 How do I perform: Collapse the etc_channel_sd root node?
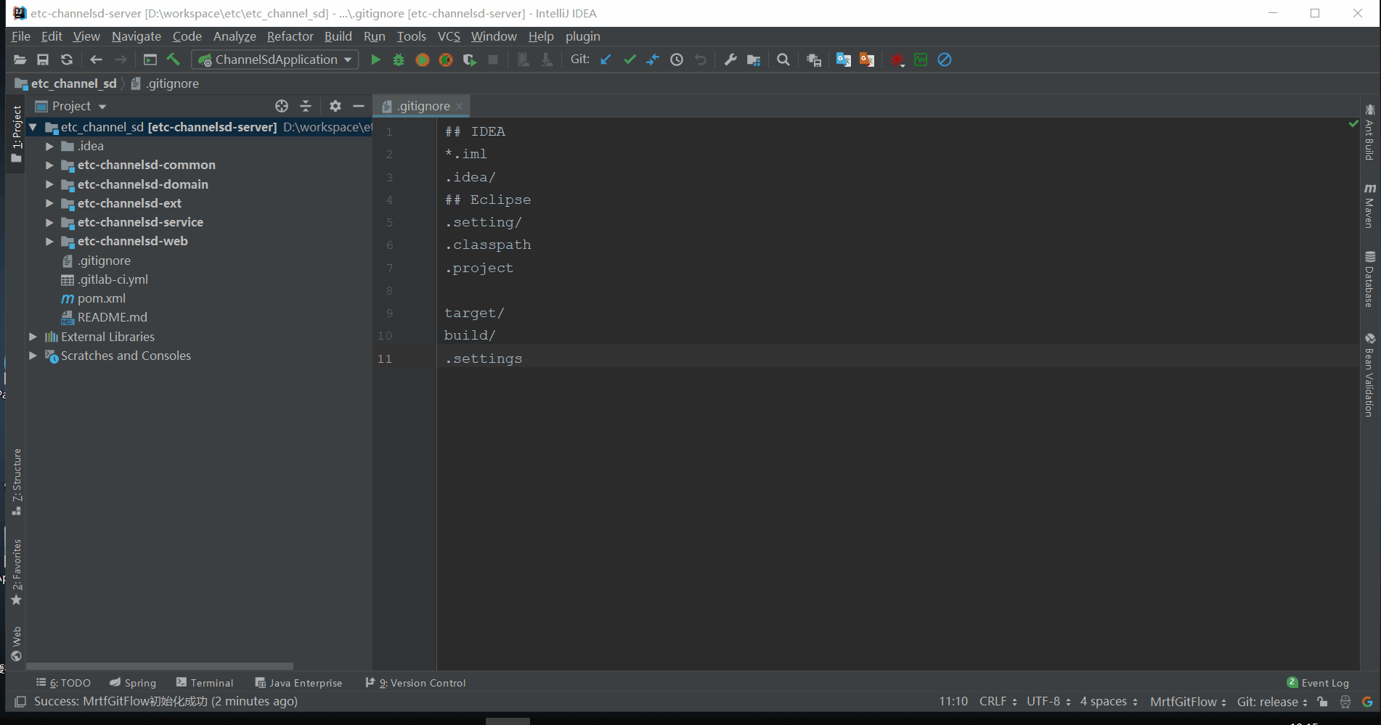click(x=33, y=127)
